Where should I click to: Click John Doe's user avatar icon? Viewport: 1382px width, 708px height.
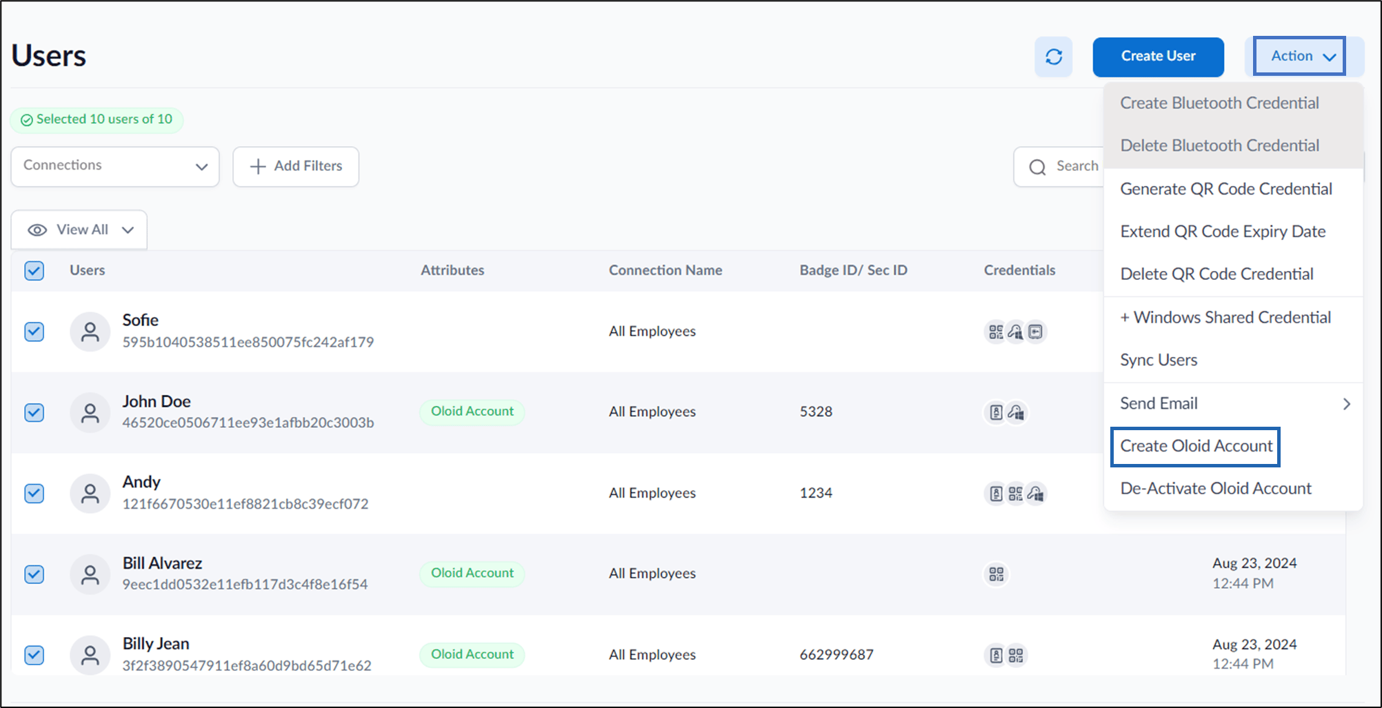point(90,413)
